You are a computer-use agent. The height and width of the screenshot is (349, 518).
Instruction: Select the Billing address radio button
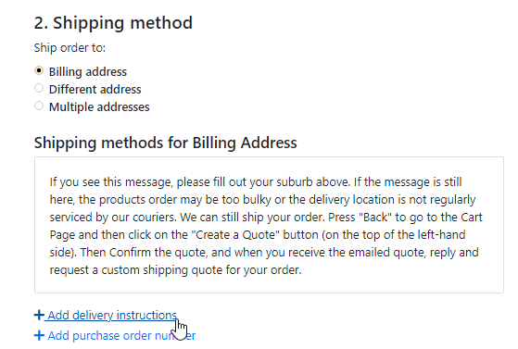[x=39, y=70]
